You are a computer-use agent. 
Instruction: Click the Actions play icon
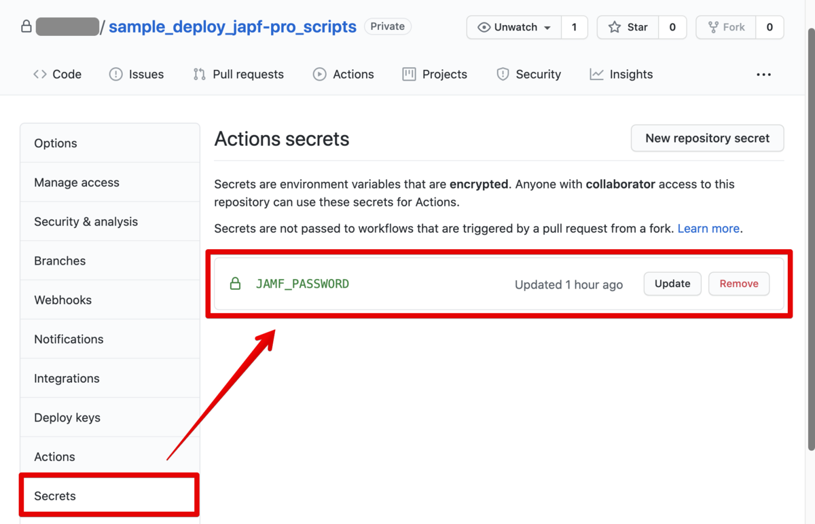coord(319,75)
